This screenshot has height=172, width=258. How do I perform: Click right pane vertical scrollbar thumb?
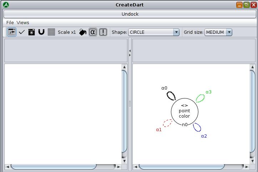pos(252,111)
